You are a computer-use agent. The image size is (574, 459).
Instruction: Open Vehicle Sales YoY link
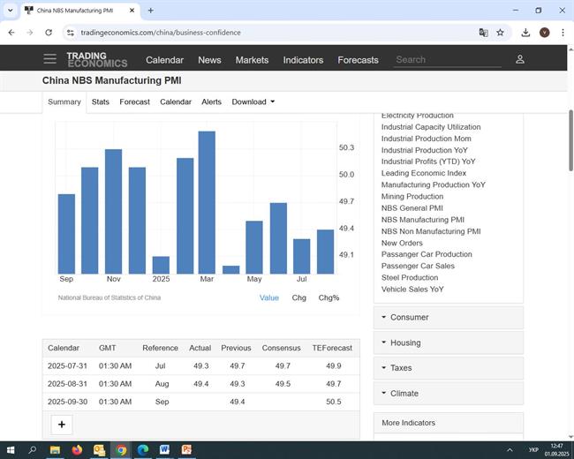click(412, 290)
